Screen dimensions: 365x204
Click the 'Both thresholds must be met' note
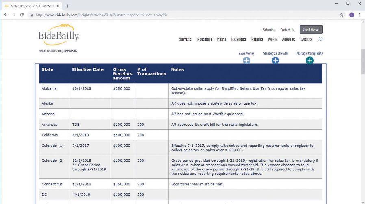[x=198, y=184]
